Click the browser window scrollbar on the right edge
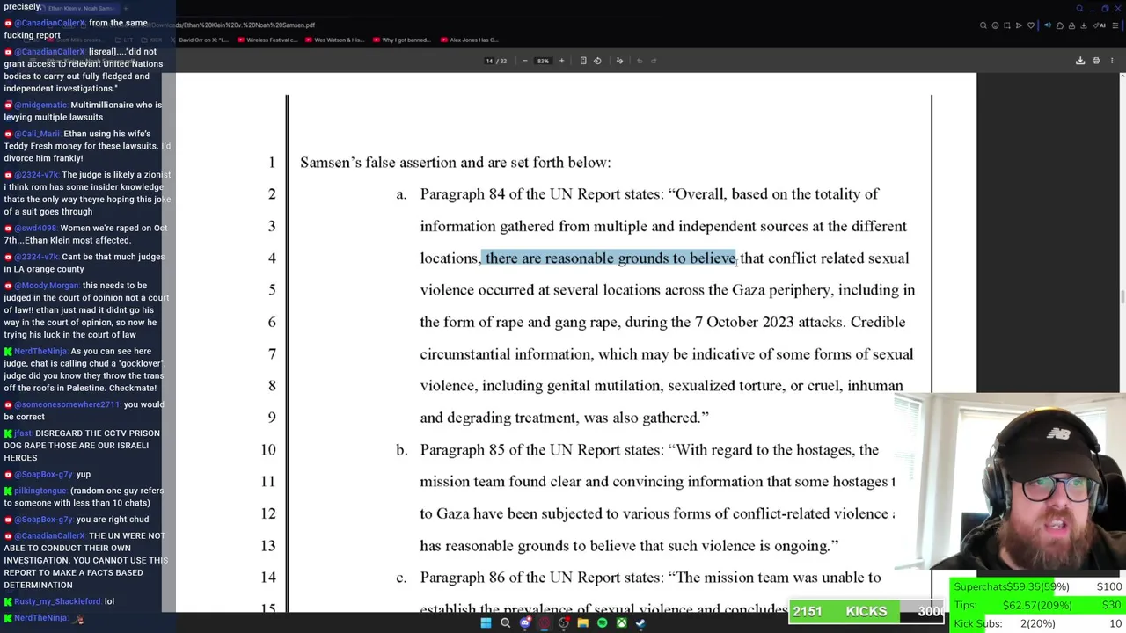1126x633 pixels. tap(1122, 299)
